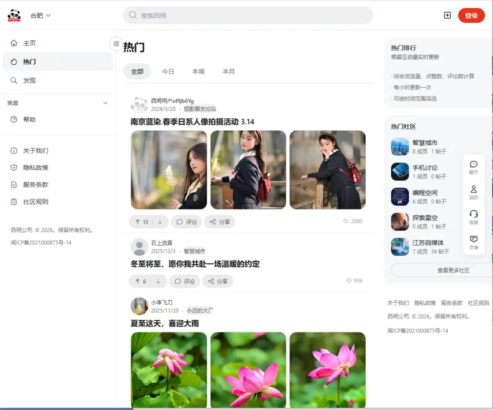Screen dimensions: 493x410
Task: Toggle sidebar collapse menu icon
Action: coord(116,44)
